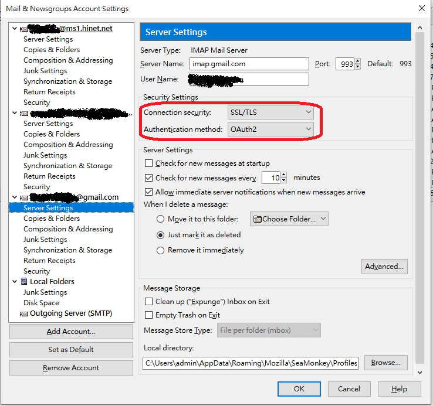
Task: Click the Outgoing Server (SMTP) mail icon
Action: (x=24, y=314)
